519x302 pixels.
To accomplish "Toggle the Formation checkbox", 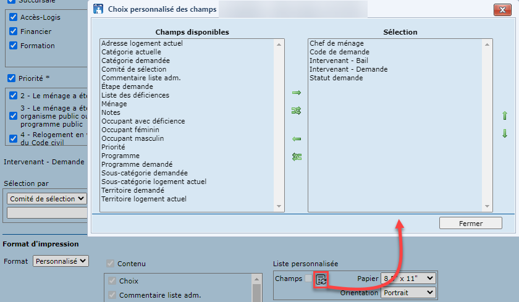I will click(13, 45).
